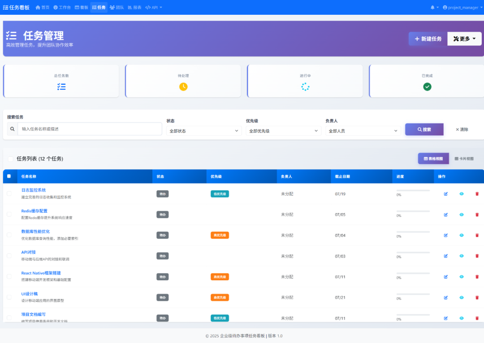
Task: Click the 日志监控系统 progress bar
Action: pyautogui.click(x=413, y=190)
